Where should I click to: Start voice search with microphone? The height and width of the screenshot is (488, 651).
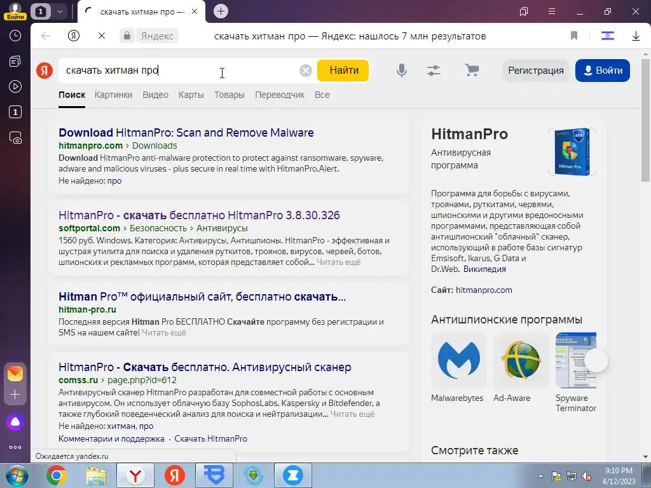click(402, 71)
